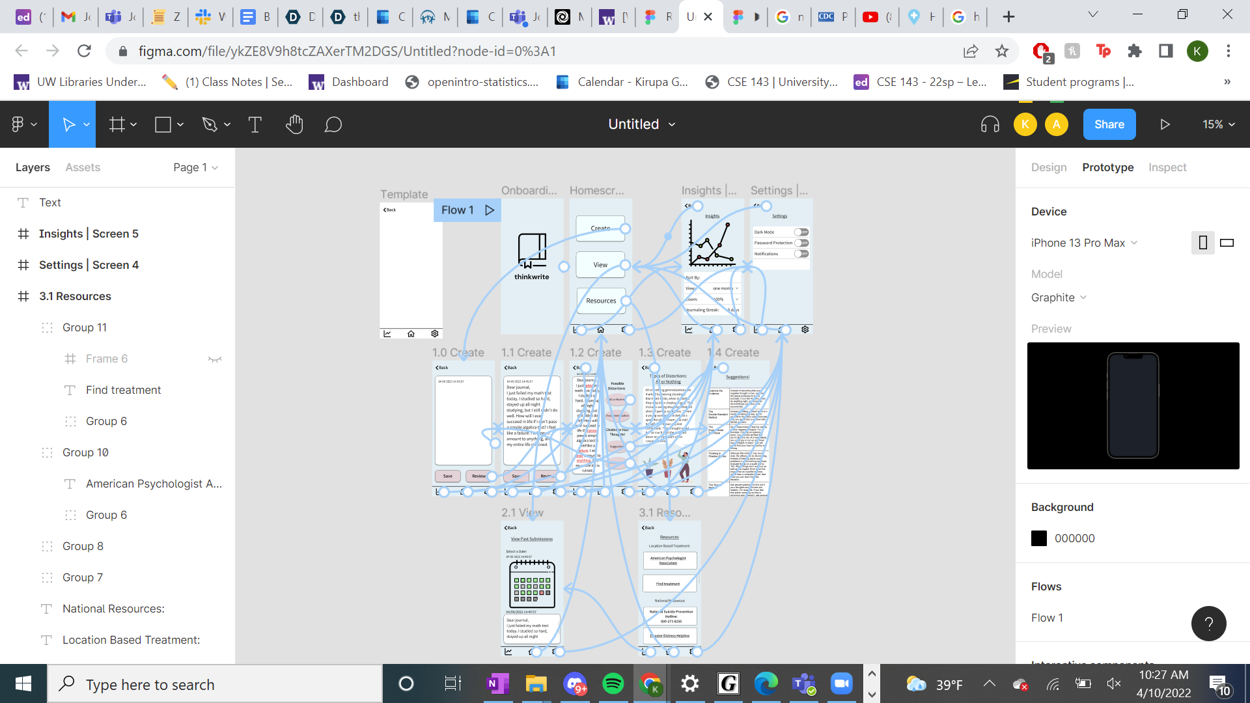The width and height of the screenshot is (1250, 703).
Task: Select the Frame tool
Action: [x=117, y=124]
